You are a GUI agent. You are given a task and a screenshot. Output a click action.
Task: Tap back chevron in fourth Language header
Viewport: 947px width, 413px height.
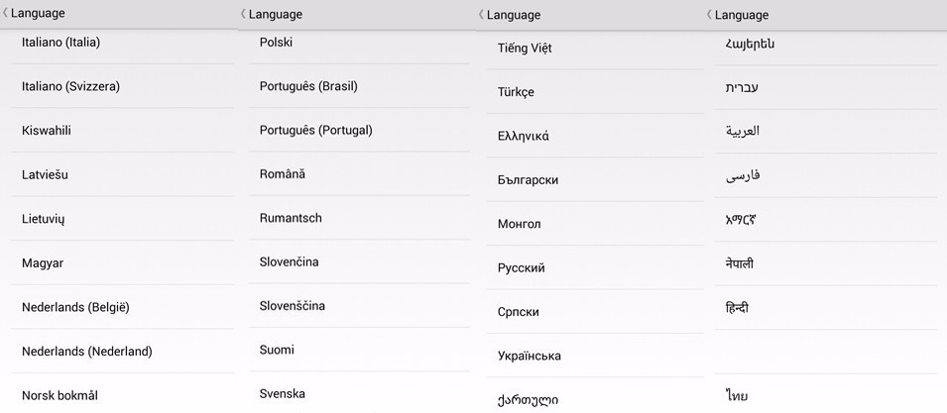(710, 15)
